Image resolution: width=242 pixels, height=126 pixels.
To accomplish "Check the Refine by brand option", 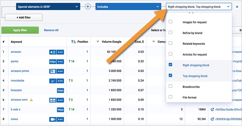I will [170, 33].
